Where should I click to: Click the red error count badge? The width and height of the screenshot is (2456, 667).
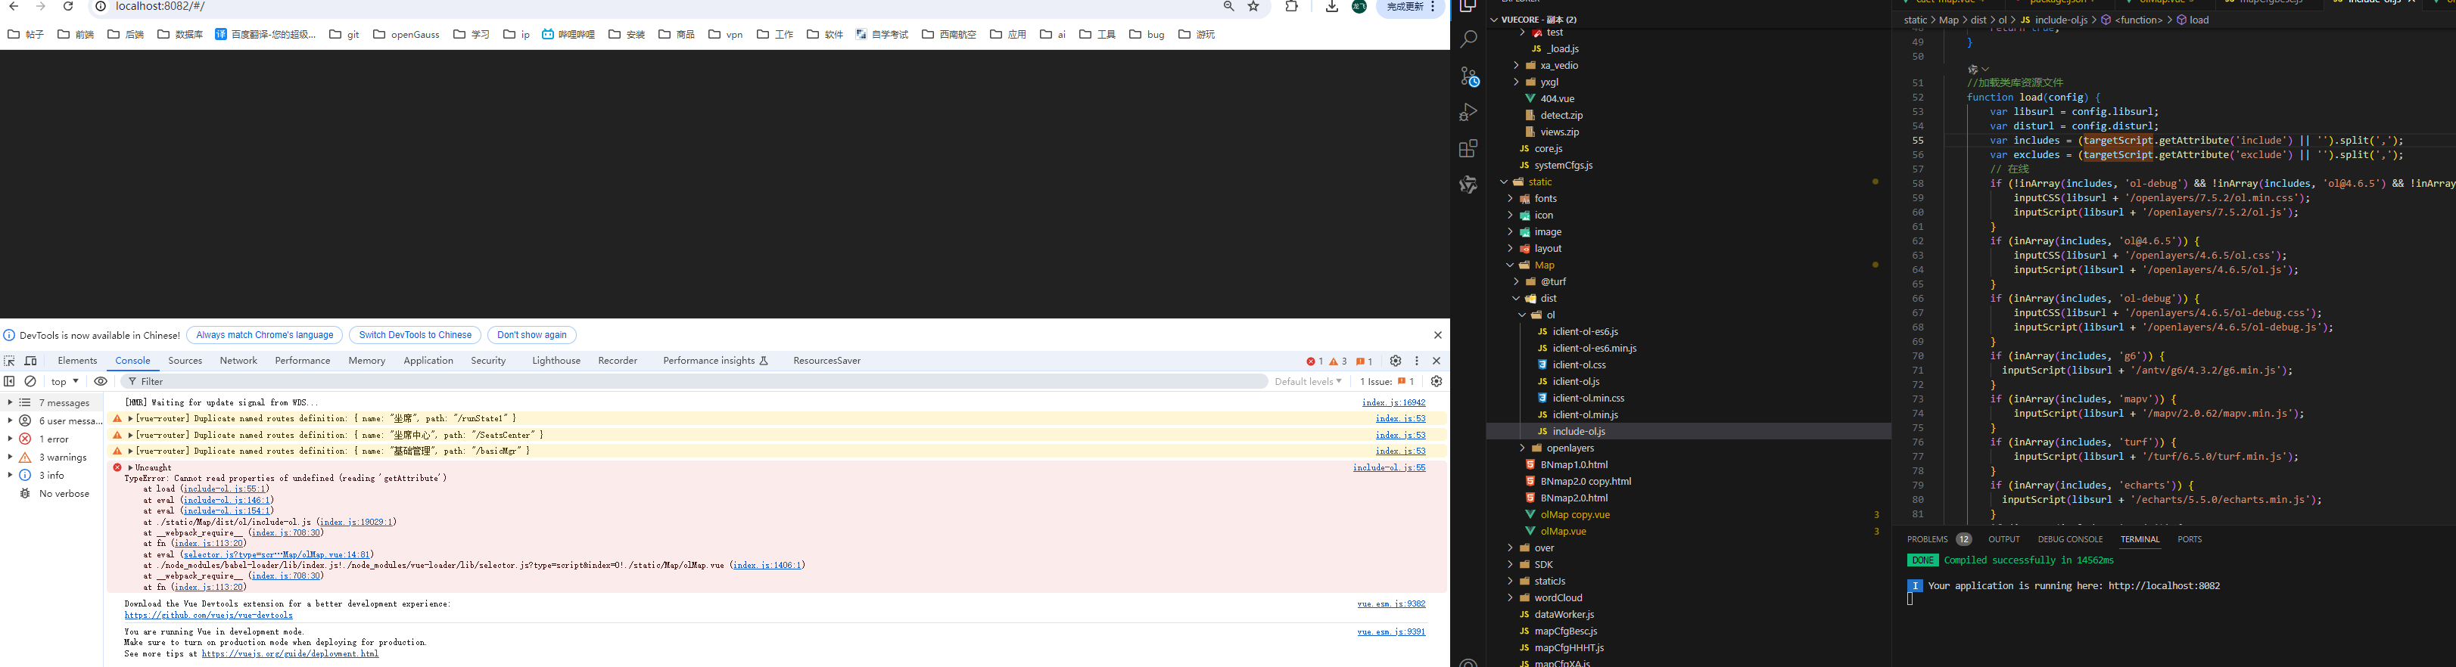pyautogui.click(x=1315, y=361)
